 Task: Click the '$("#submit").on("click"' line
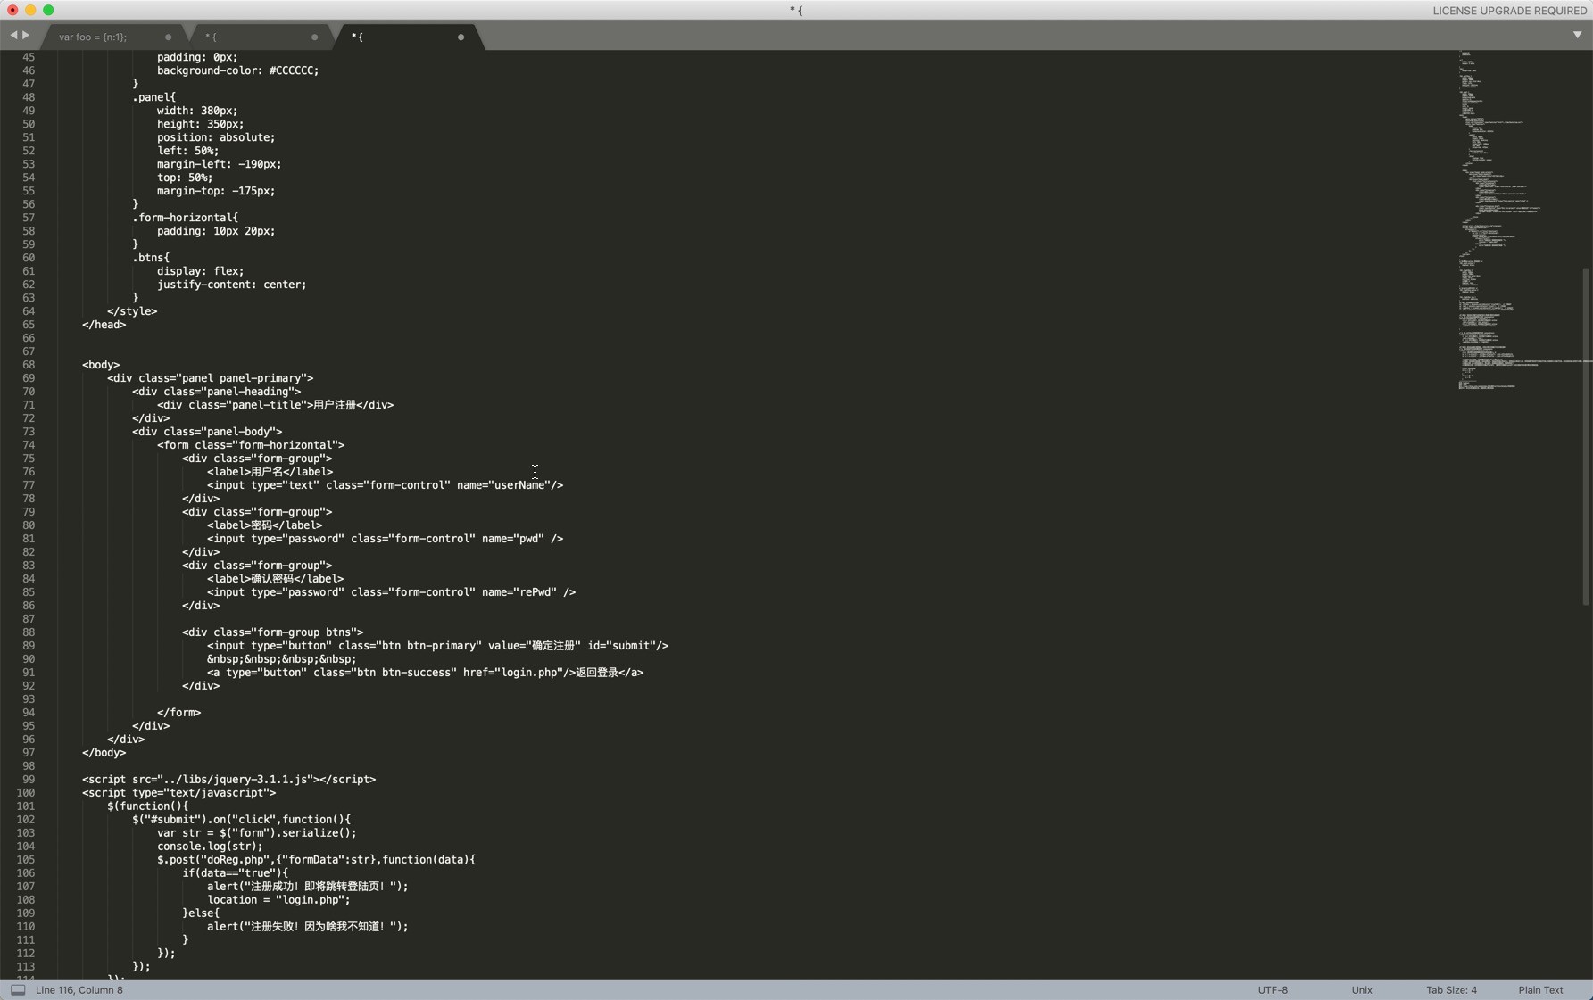click(x=241, y=820)
